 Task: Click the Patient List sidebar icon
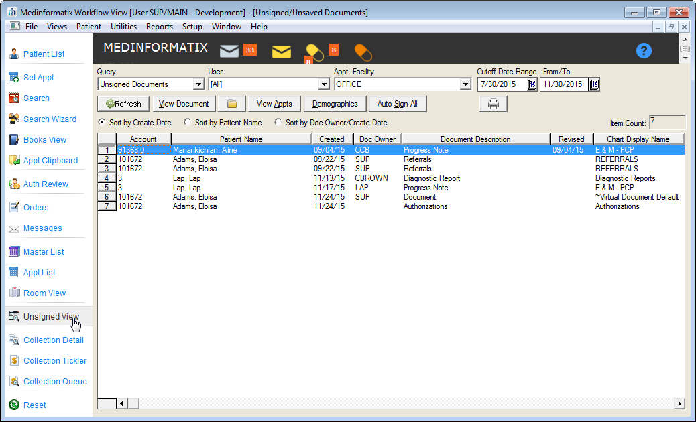tap(14, 54)
